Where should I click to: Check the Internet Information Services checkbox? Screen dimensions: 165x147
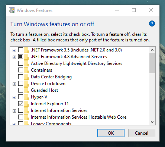tap(20, 110)
